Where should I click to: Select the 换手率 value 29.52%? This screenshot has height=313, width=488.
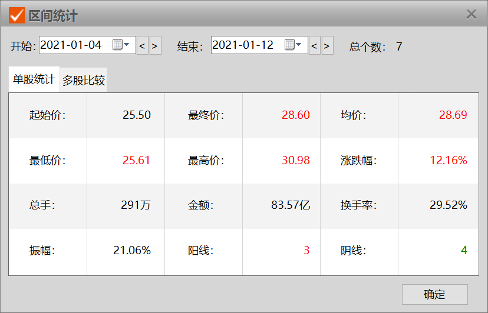pyautogui.click(x=448, y=205)
